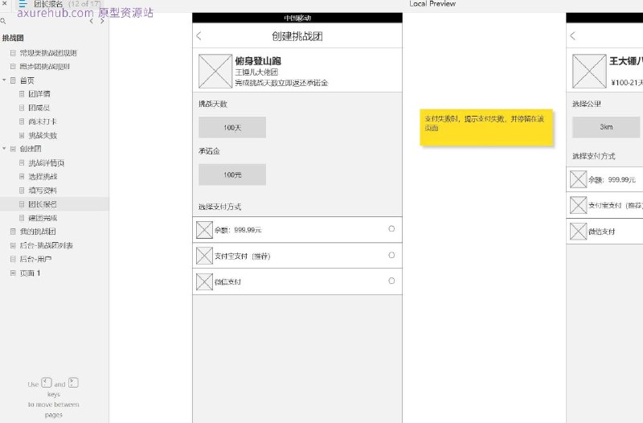Tap the 王大锤 image placeholder
This screenshot has height=423, width=643.
pyautogui.click(x=589, y=71)
